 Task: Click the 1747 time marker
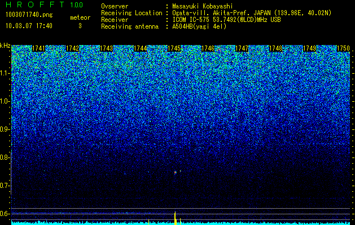(x=242, y=48)
